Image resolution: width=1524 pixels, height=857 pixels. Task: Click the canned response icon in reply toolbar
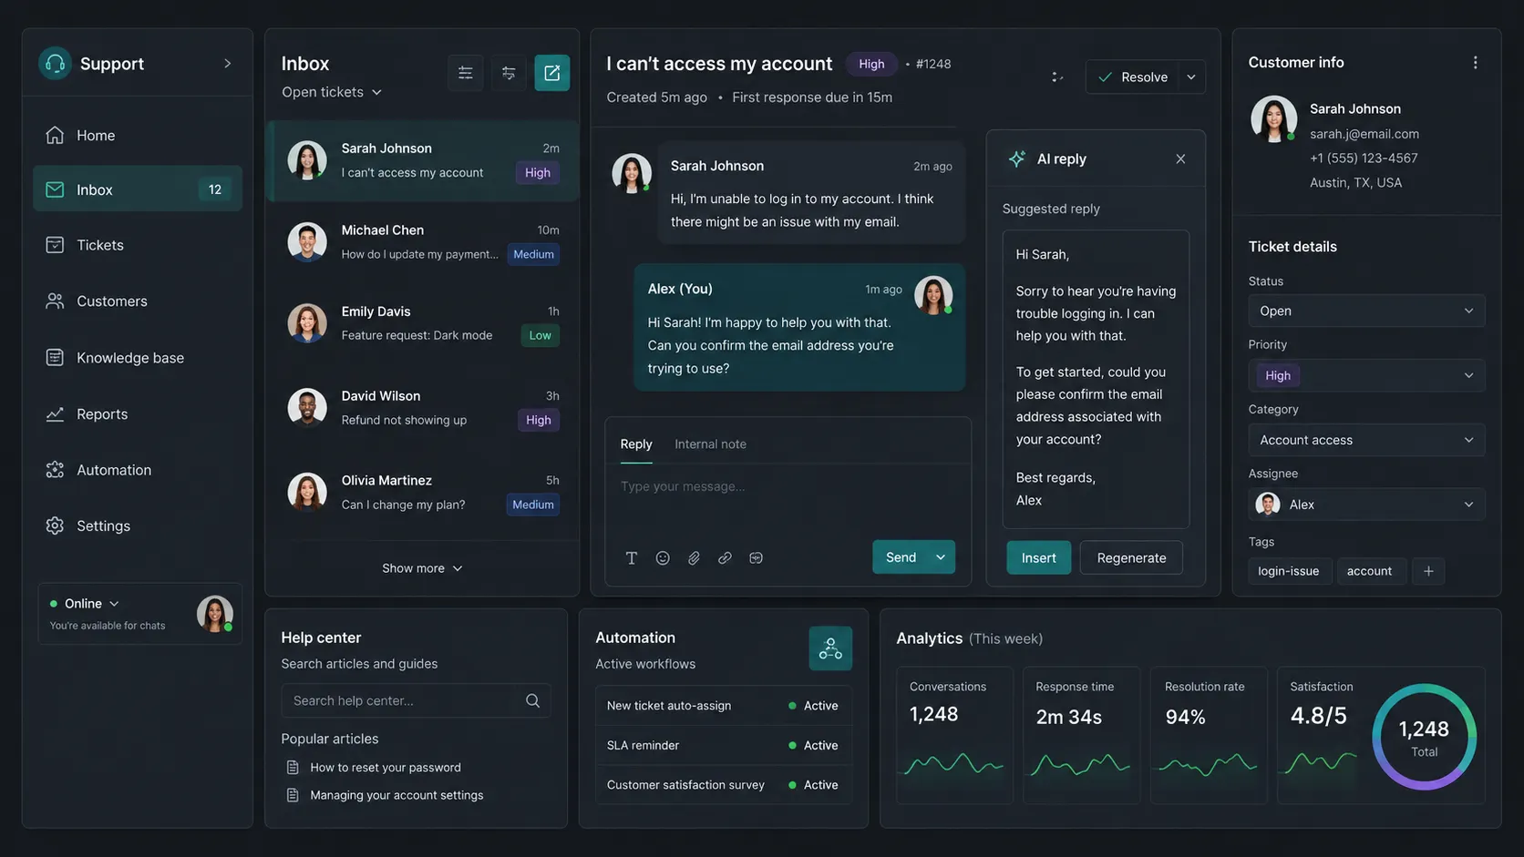756,557
